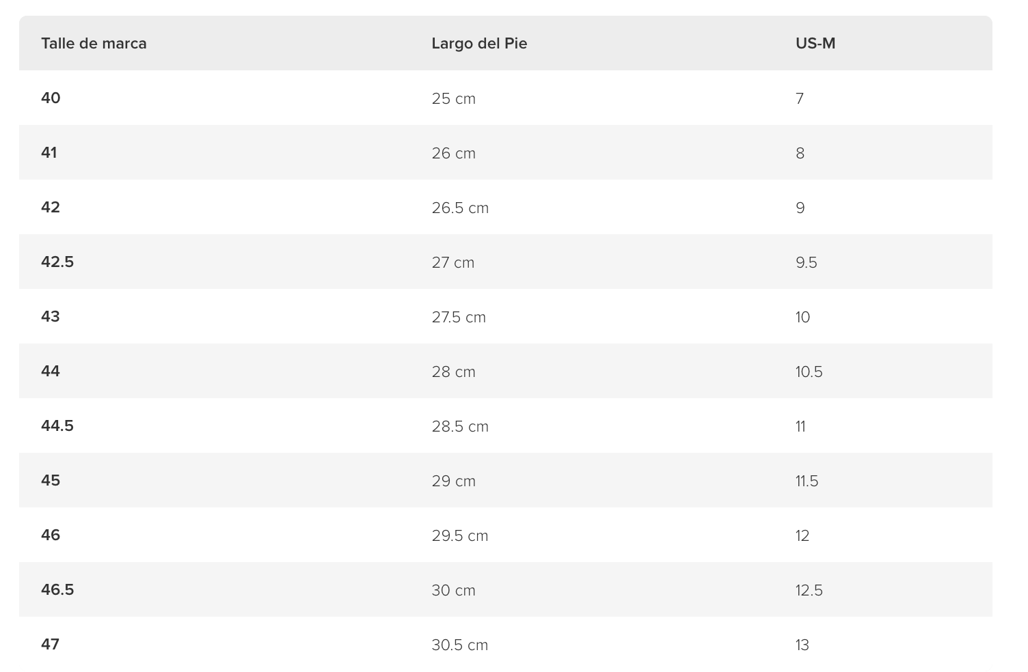Viewport: 1028px width, 672px height.
Task: Select brand size 40 cell
Action: click(x=51, y=98)
